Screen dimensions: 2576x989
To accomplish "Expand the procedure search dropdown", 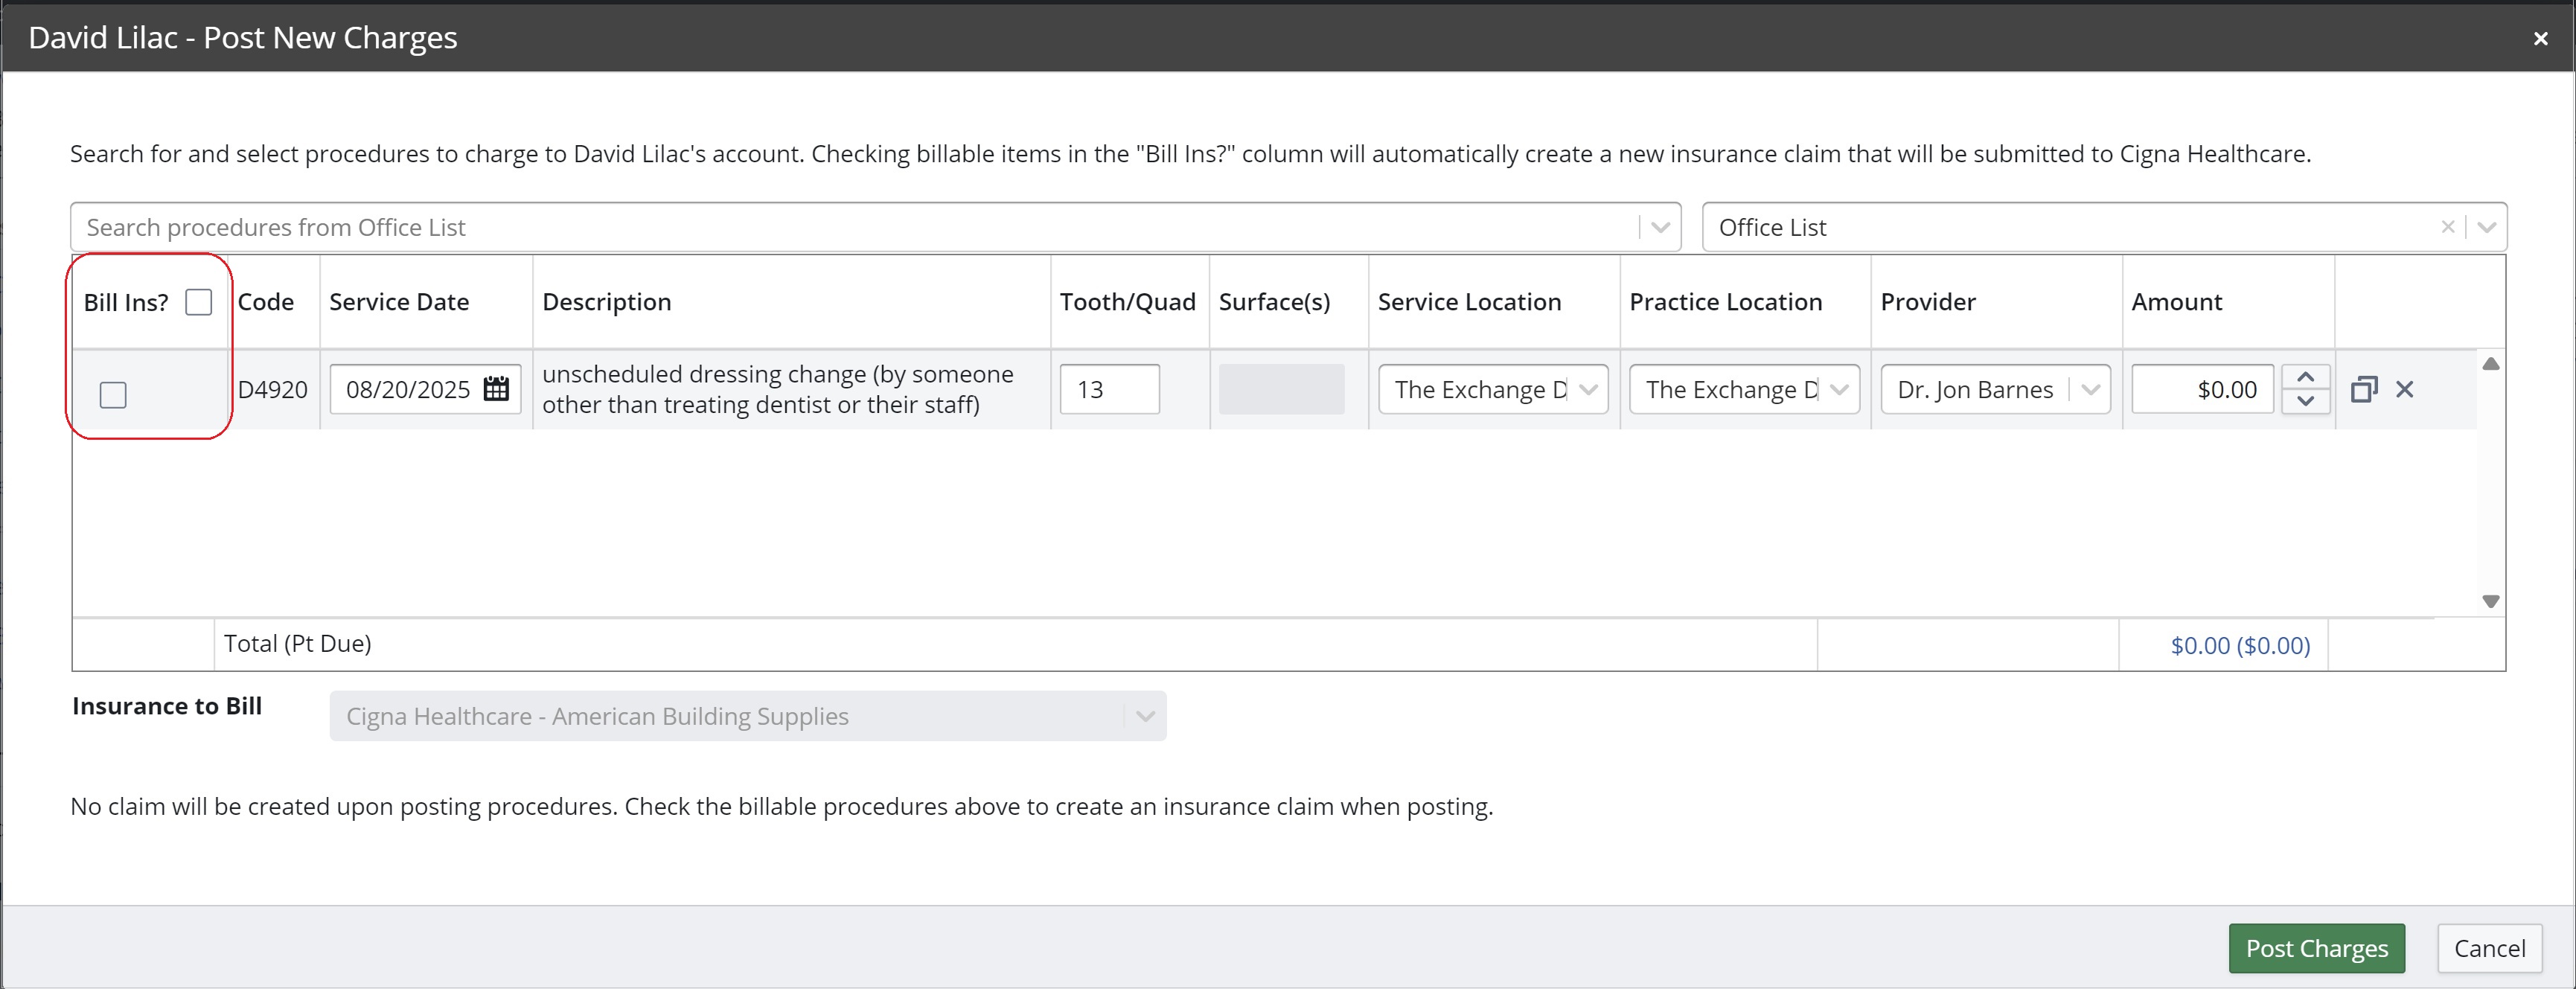I will click(1660, 227).
